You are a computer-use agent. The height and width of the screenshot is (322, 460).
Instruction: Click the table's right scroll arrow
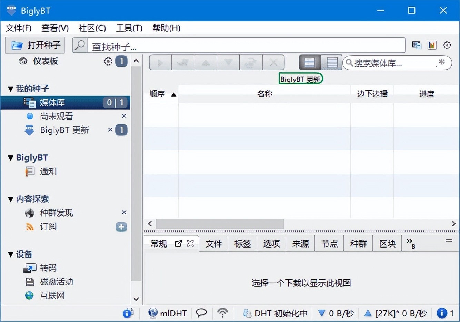click(453, 224)
